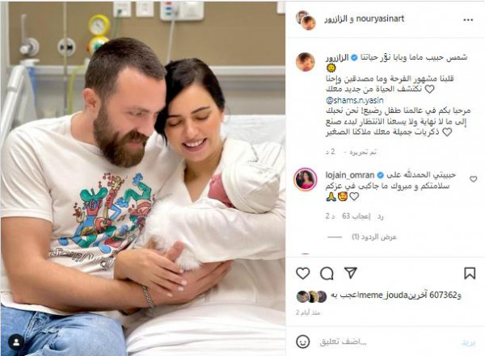The height and width of the screenshot is (356, 485).
Task: View 63 likes on the comment
Action: (x=356, y=216)
